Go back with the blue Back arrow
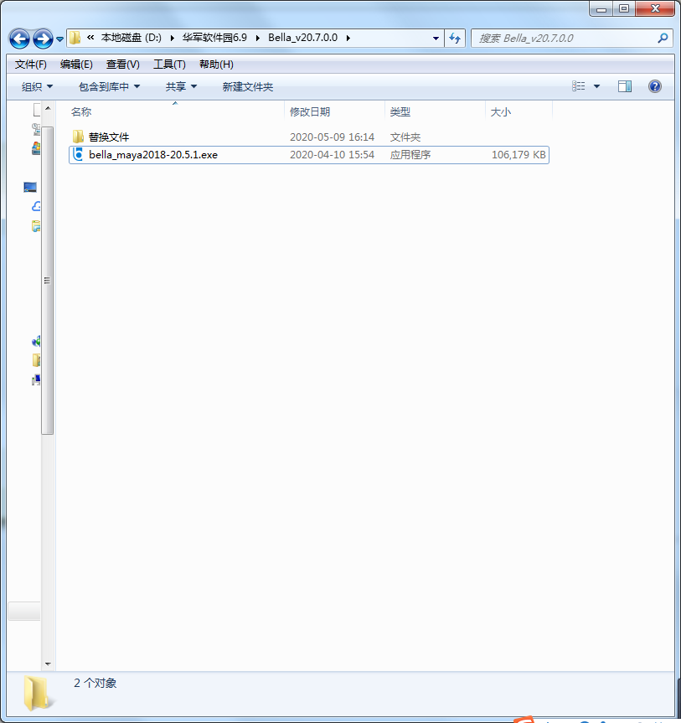This screenshot has width=681, height=723. click(19, 39)
